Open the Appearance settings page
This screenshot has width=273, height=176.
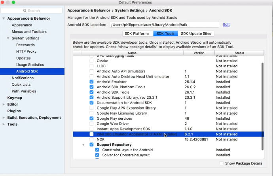pos(22,25)
